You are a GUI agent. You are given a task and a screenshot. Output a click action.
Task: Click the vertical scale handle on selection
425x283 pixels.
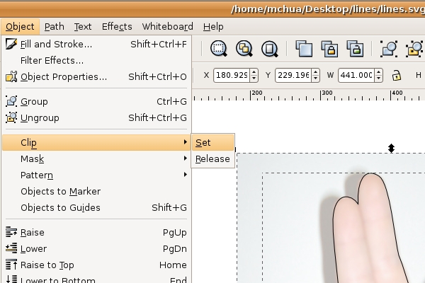coord(391,148)
